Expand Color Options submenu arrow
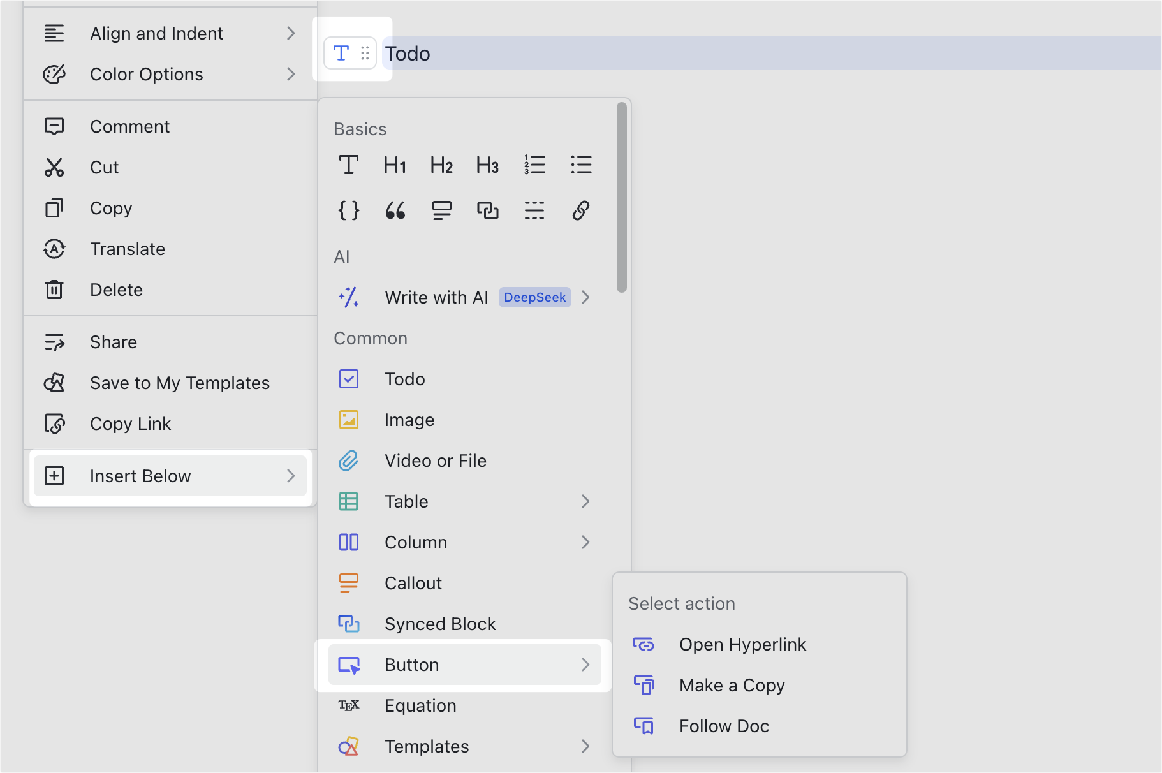Viewport: 1162px width, 773px height. click(x=291, y=74)
